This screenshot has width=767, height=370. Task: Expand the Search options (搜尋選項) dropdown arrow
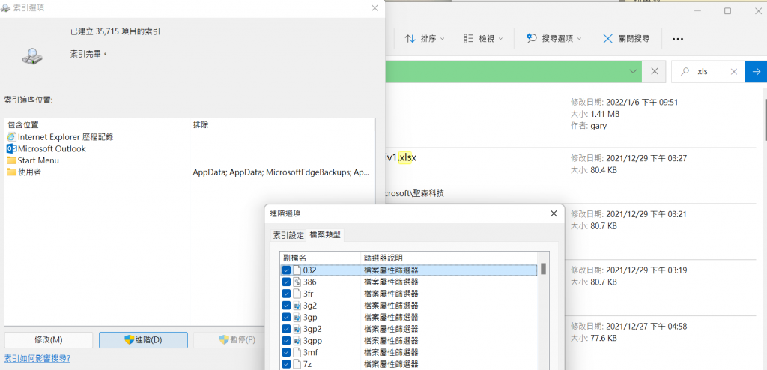[580, 39]
